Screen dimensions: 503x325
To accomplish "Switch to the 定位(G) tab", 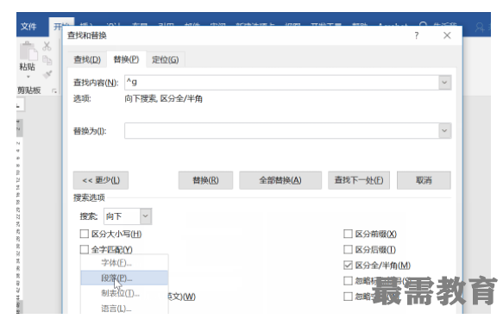I will (165, 59).
